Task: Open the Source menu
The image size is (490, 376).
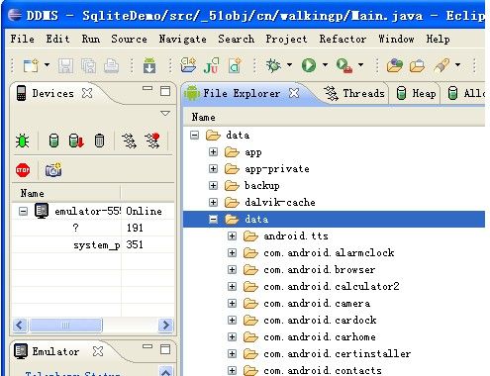Action: pyautogui.click(x=129, y=39)
